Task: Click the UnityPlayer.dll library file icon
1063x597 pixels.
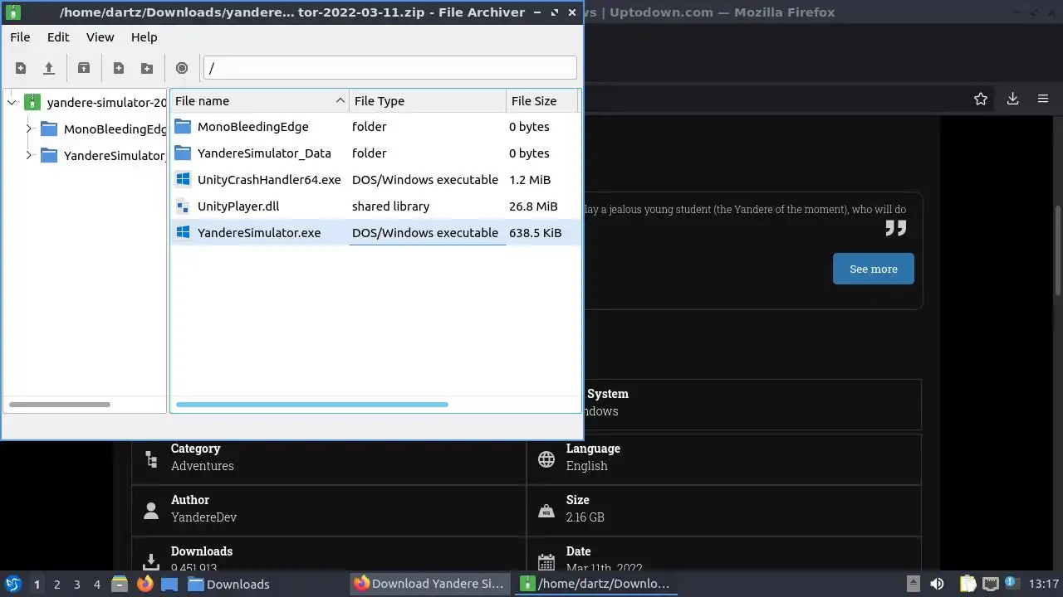Action: pyautogui.click(x=183, y=206)
